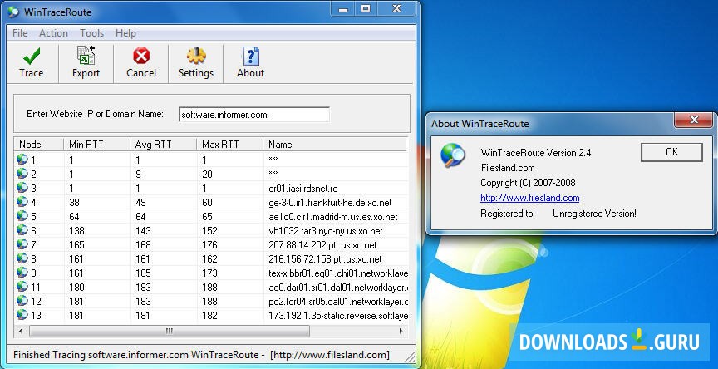Open the Tools menu
Image resolution: width=718 pixels, height=369 pixels.
click(x=91, y=33)
